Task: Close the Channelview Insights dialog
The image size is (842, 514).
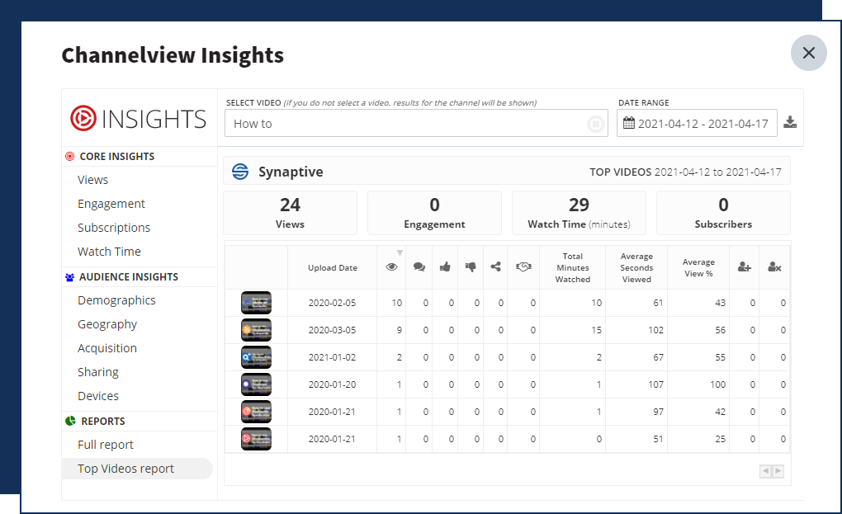Action: 808,53
